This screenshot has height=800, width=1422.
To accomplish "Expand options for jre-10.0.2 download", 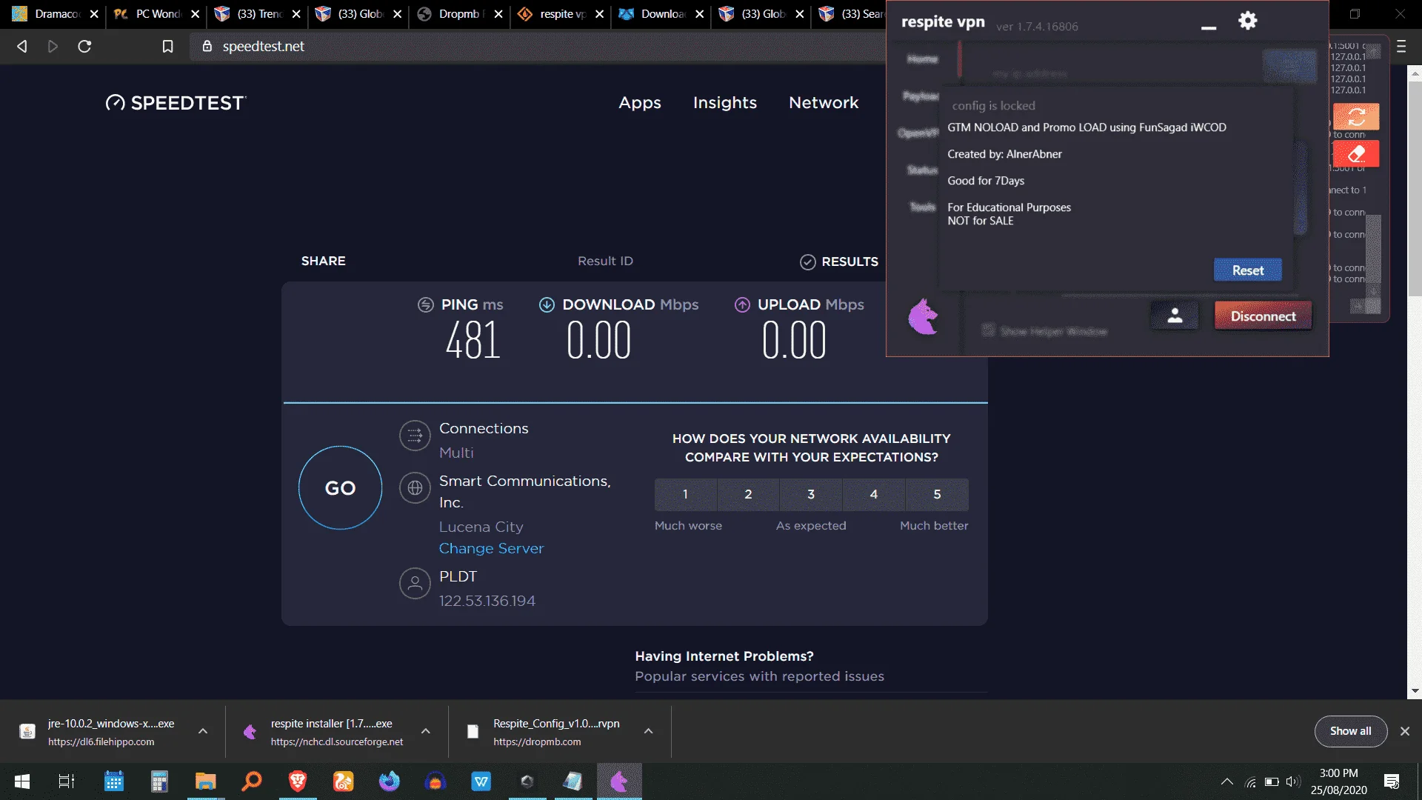I will coord(202,731).
